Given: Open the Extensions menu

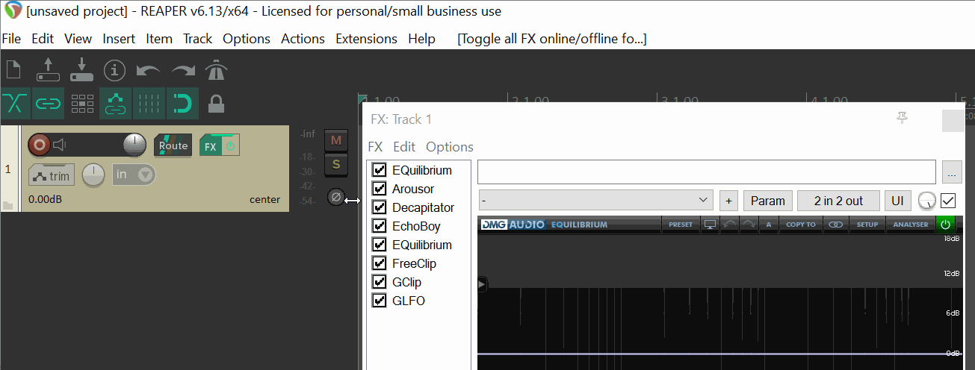Looking at the screenshot, I should 366,38.
